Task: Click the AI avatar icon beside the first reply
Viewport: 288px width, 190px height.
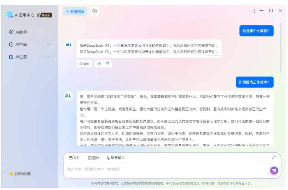Action: point(68,45)
